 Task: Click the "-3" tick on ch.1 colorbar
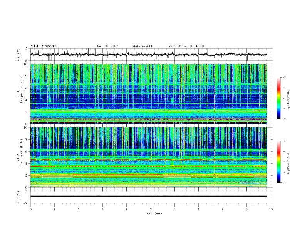[284, 77]
